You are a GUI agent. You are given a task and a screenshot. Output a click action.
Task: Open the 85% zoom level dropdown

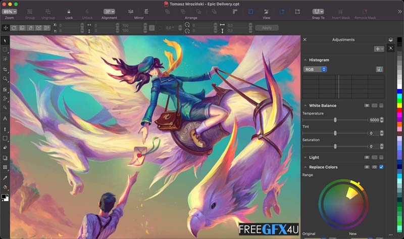[x=10, y=12]
